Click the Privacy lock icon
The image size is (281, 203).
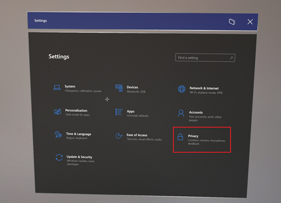point(180,137)
